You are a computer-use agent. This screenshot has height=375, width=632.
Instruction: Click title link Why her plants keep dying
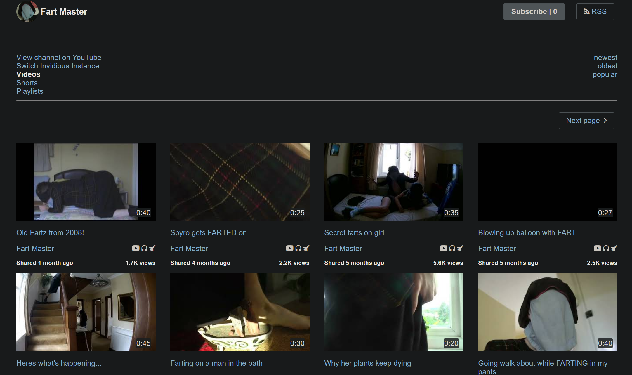point(367,363)
